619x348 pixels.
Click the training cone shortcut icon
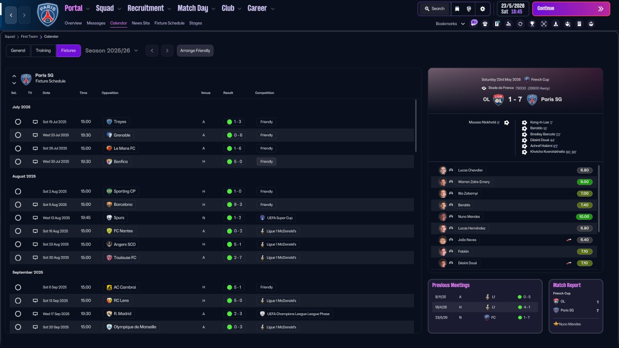[x=556, y=24]
